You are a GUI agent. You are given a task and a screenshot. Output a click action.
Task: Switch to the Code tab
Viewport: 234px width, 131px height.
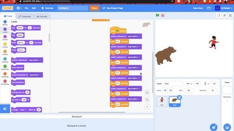click(x=8, y=16)
